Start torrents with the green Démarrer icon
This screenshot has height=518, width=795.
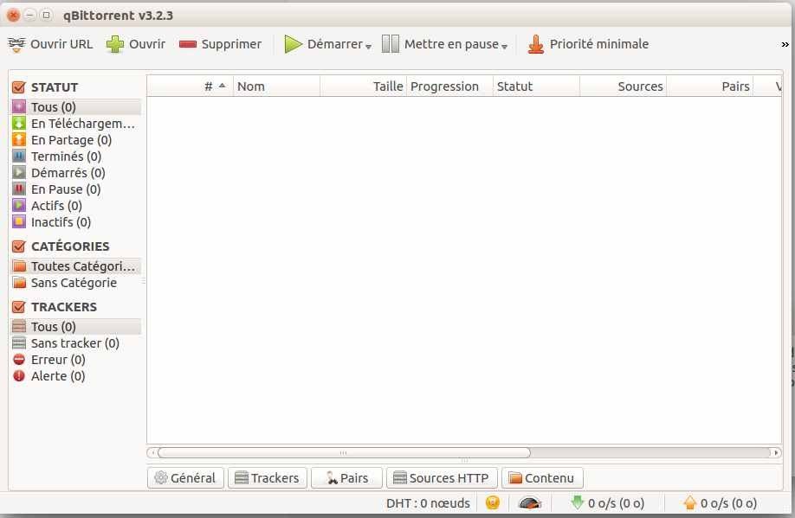click(x=293, y=43)
